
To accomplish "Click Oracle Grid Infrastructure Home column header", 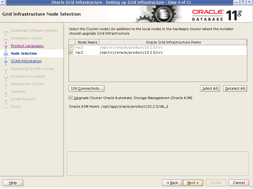I will pos(173,42).
